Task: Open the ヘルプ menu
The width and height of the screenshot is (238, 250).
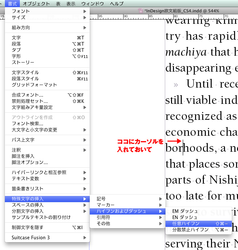Action: click(117, 4)
